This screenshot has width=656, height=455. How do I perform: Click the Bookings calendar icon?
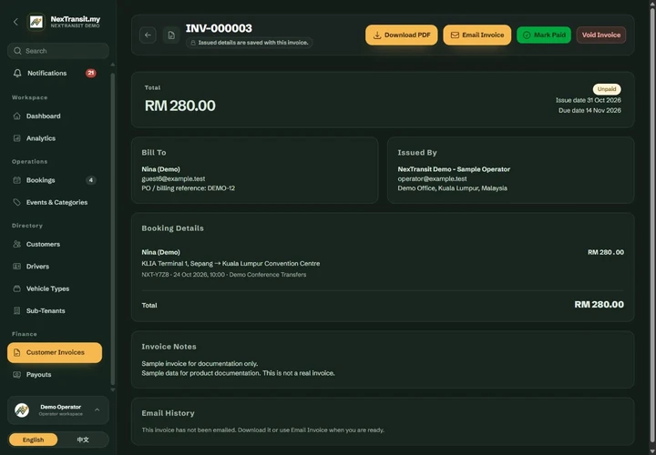[x=16, y=180]
